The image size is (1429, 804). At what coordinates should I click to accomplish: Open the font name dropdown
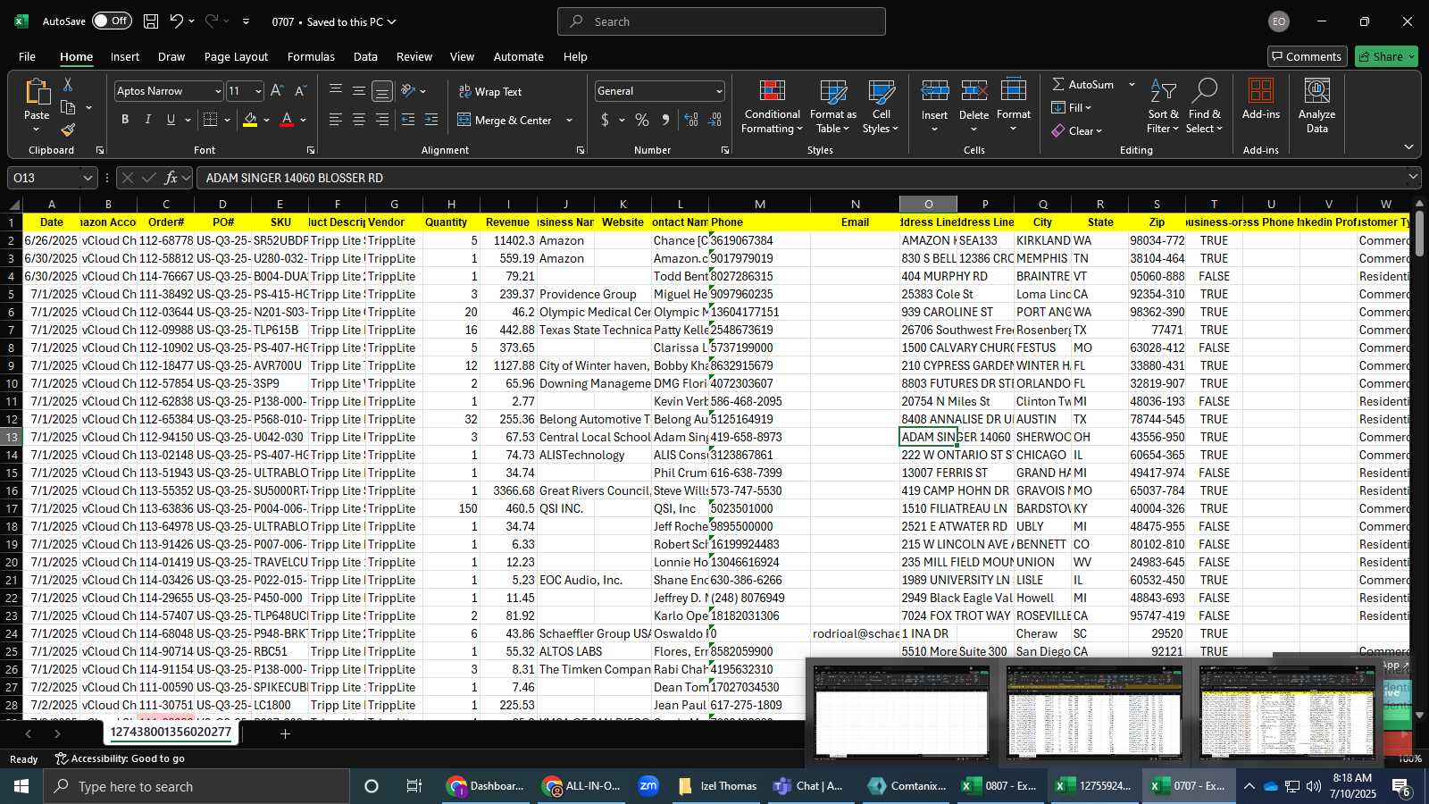coord(217,91)
